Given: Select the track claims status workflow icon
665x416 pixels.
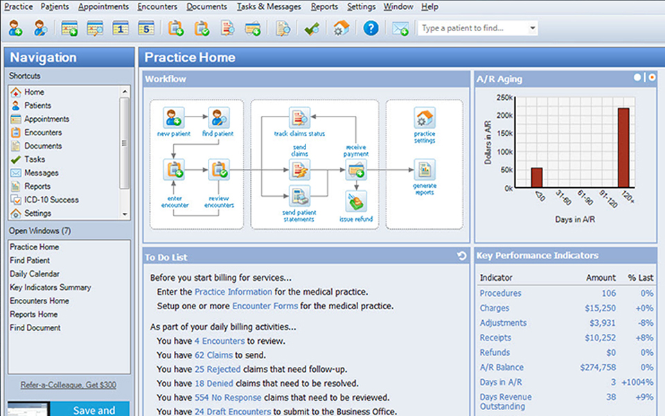Looking at the screenshot, I should click(299, 116).
